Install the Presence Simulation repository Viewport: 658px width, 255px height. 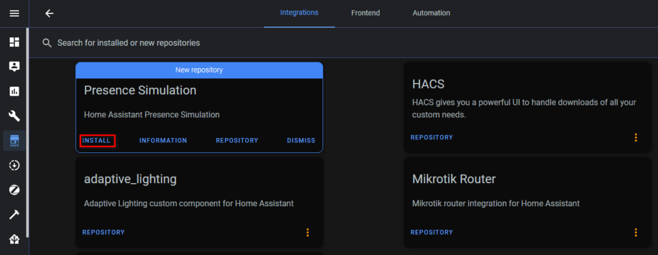coord(96,141)
